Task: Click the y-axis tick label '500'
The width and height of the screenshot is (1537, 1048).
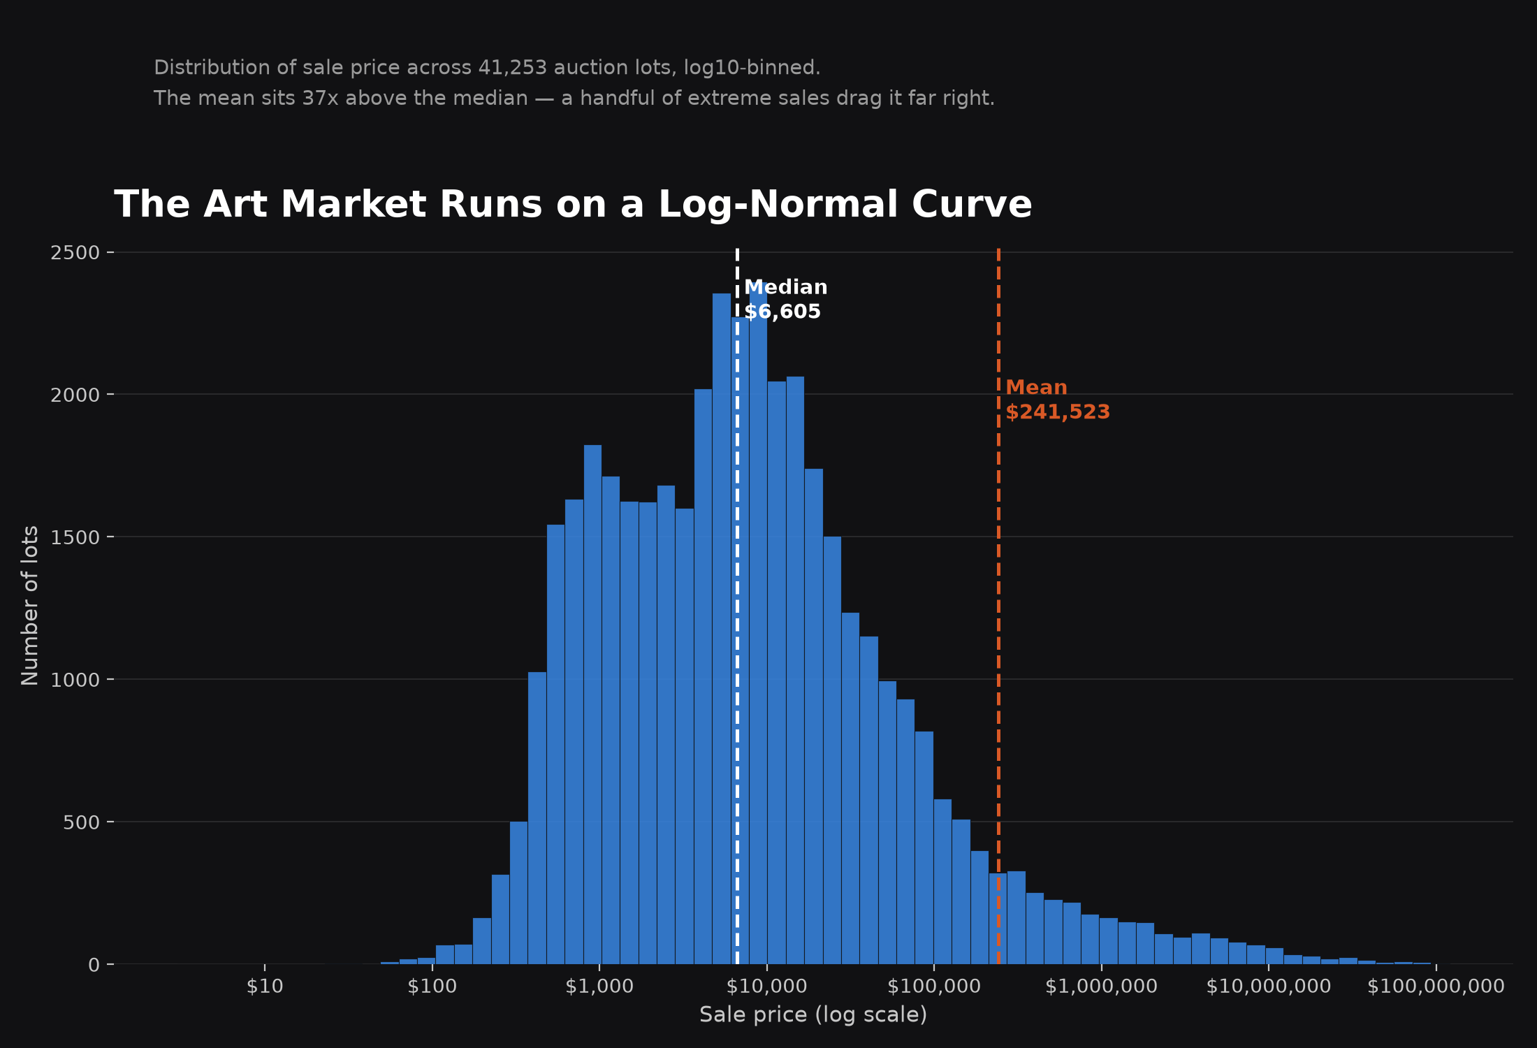Action: (x=82, y=822)
